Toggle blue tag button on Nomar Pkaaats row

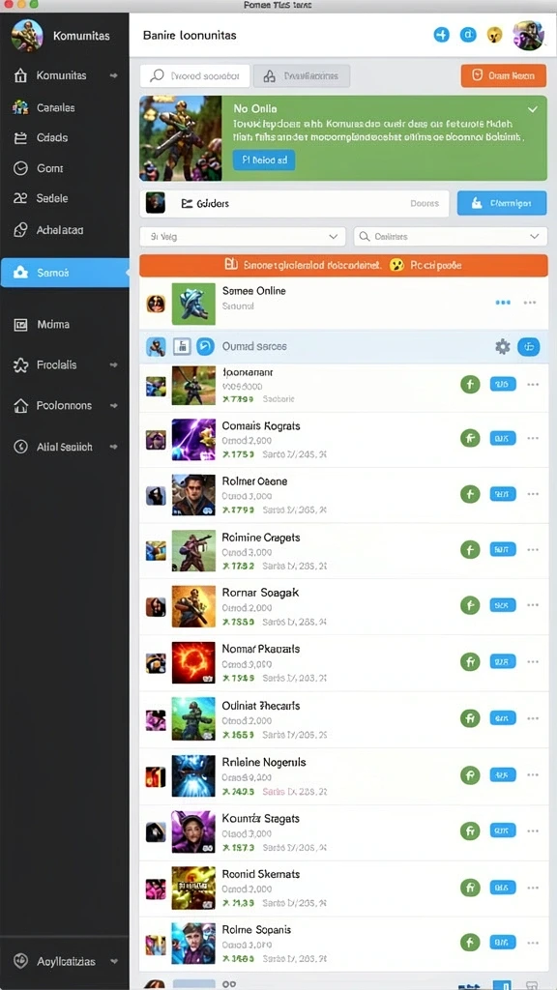click(503, 661)
